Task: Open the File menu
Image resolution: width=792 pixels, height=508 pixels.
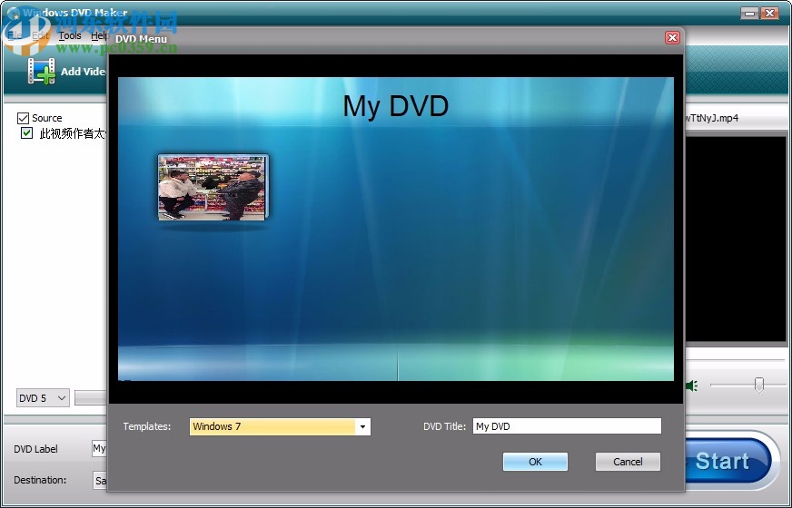Action: 15,35
